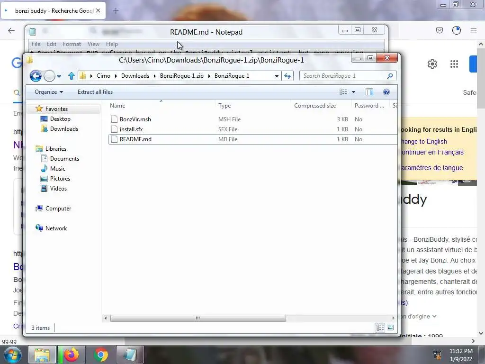Open the Organize menu
This screenshot has width=485, height=364.
tap(49, 92)
